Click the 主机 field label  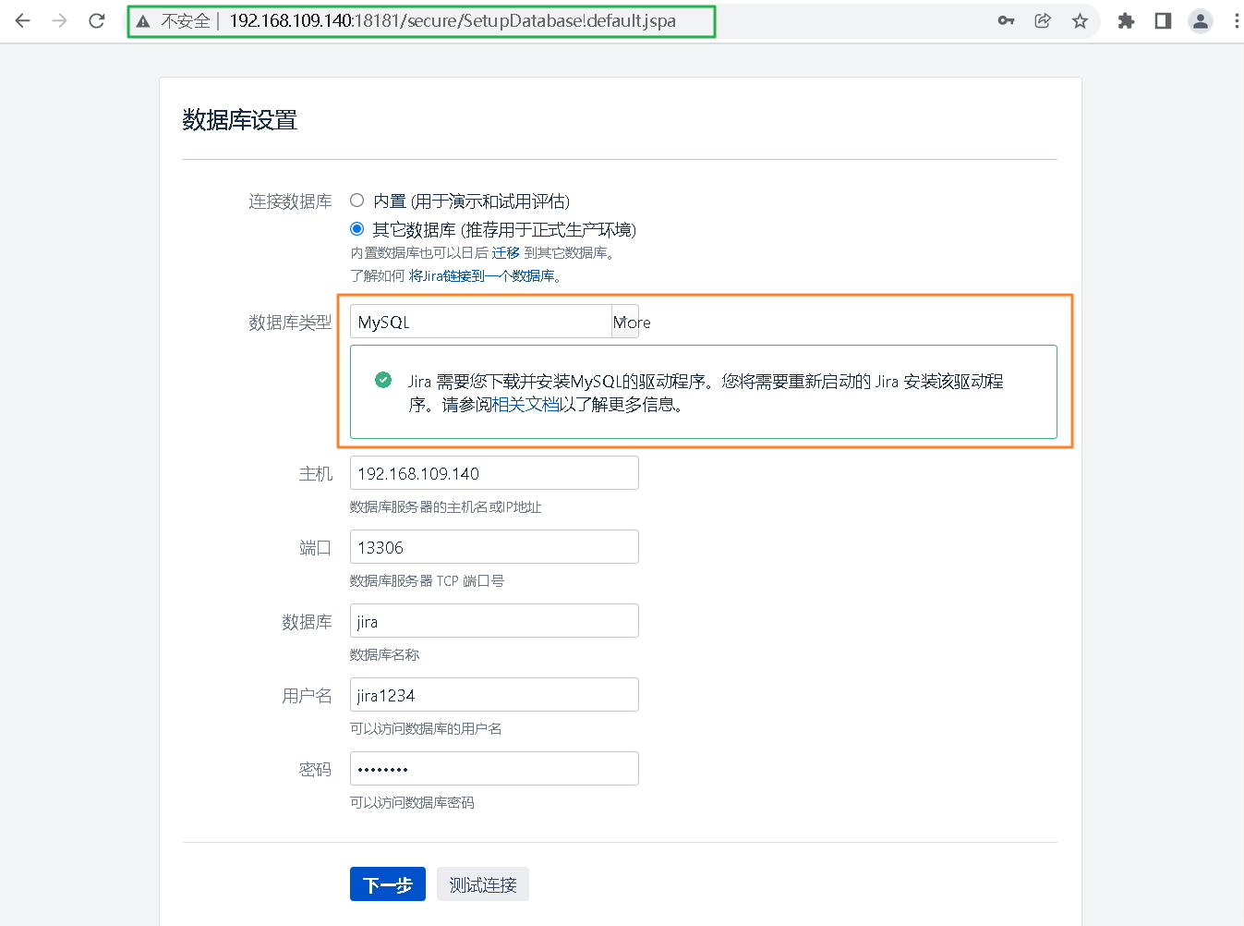pos(316,474)
